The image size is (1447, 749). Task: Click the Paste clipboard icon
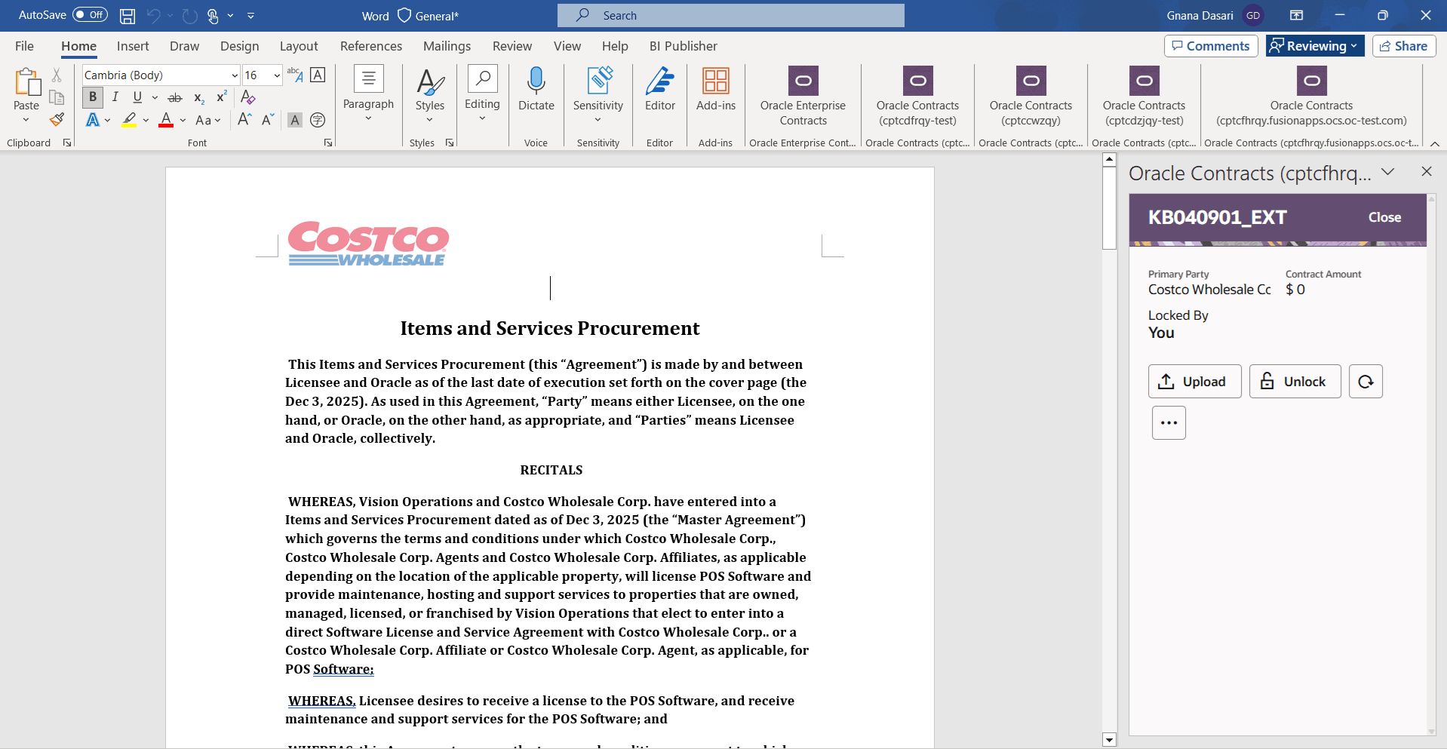click(26, 82)
